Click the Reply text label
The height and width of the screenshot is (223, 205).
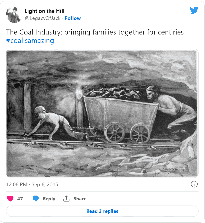point(49,199)
